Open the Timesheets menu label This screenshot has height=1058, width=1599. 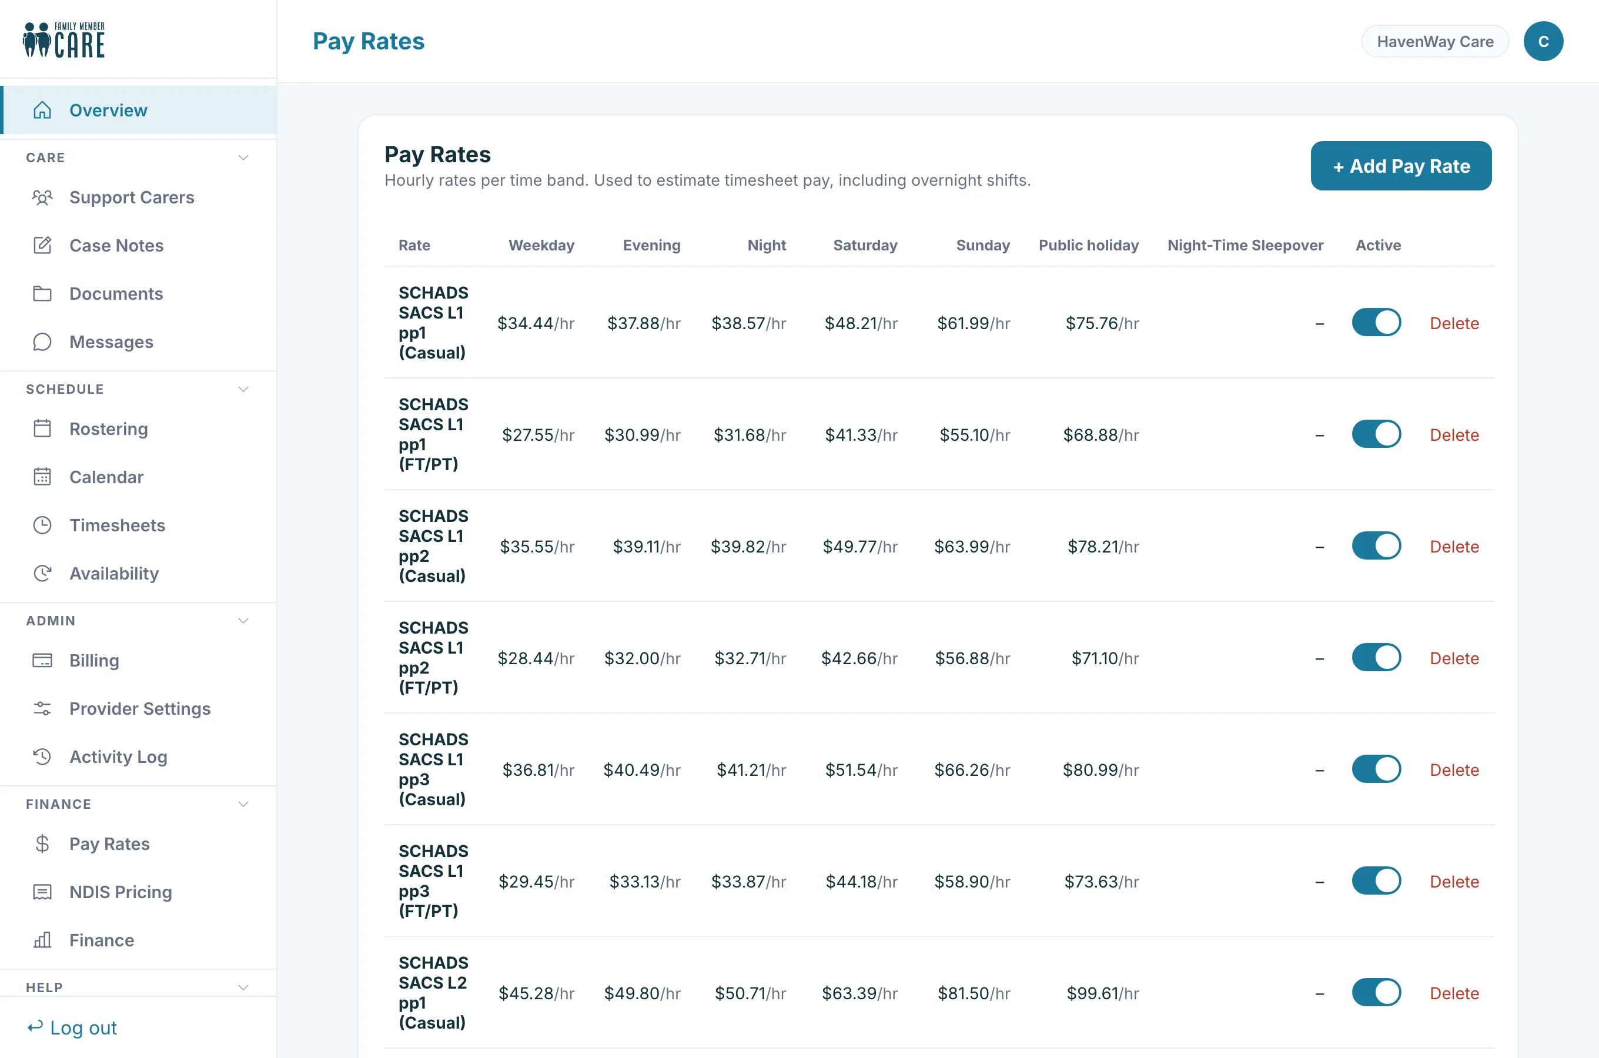click(x=118, y=525)
